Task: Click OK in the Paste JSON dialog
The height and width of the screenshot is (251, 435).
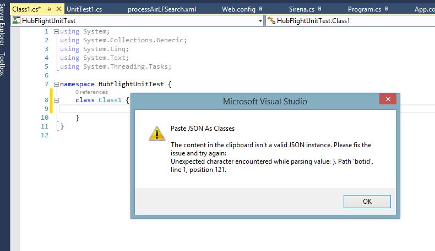Action: (367, 202)
